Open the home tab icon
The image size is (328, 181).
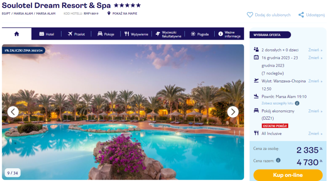click(x=17, y=34)
